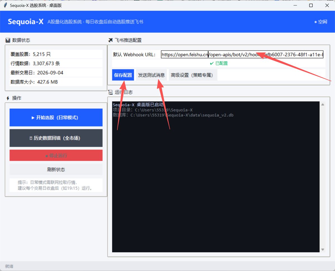
Task: Close the Sequoia-X window
Action: pyautogui.click(x=327, y=5)
